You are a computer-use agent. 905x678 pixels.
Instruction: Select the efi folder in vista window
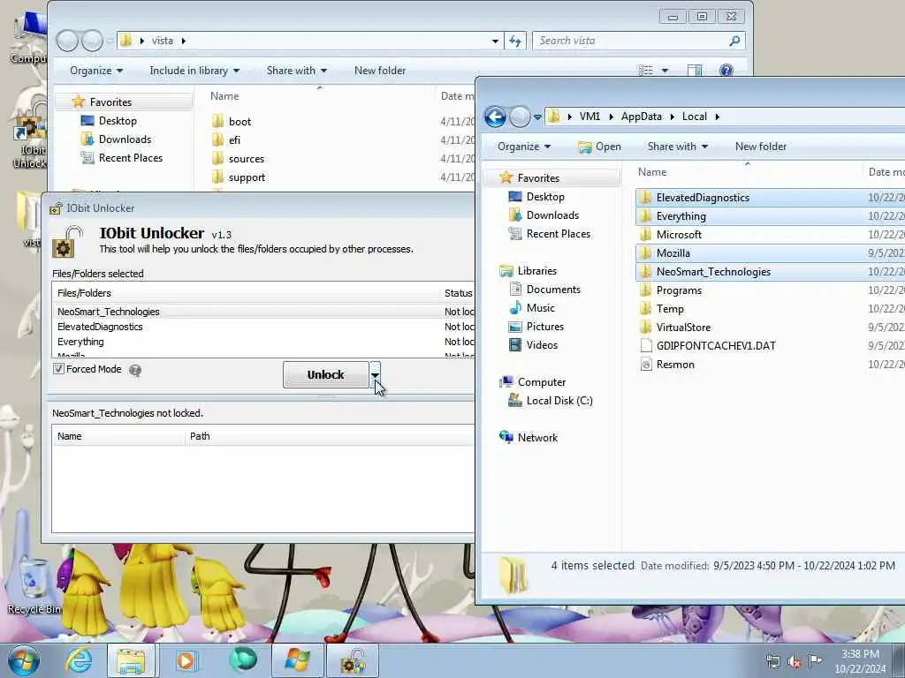(234, 140)
